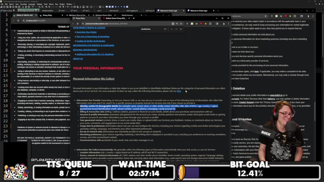Open the Encoding menu in Notepad++
The height and width of the screenshot is (182, 324).
point(24,4)
